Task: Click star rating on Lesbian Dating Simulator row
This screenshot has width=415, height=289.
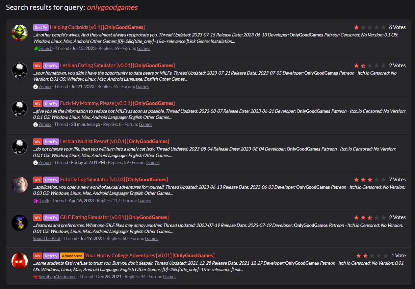Action: 370,65
